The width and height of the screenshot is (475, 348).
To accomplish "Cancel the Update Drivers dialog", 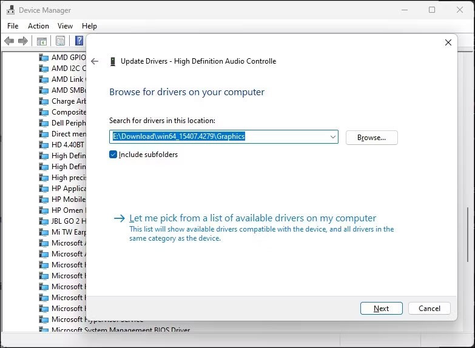I will tap(429, 308).
